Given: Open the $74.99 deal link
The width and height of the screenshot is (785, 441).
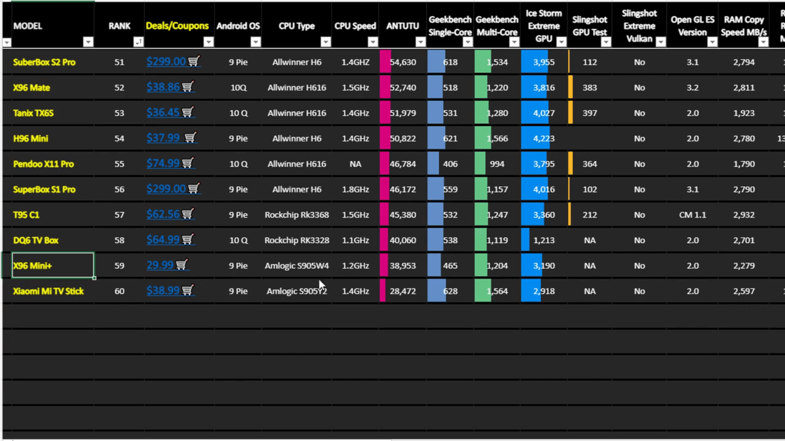Looking at the screenshot, I should 163,163.
